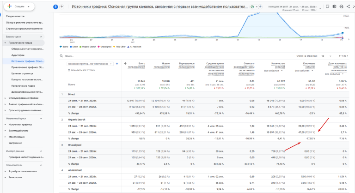Toggle Paid Other series in chart legend
The height and width of the screenshot is (193, 355).
(x=119, y=47)
